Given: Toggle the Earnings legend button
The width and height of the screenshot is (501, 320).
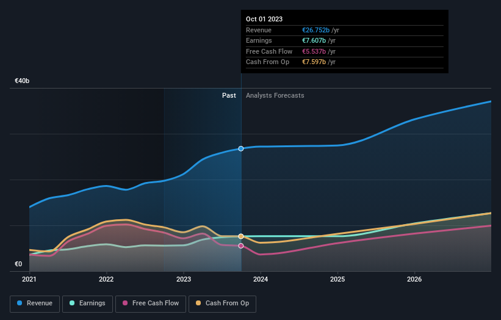Looking at the screenshot, I should (87, 304).
